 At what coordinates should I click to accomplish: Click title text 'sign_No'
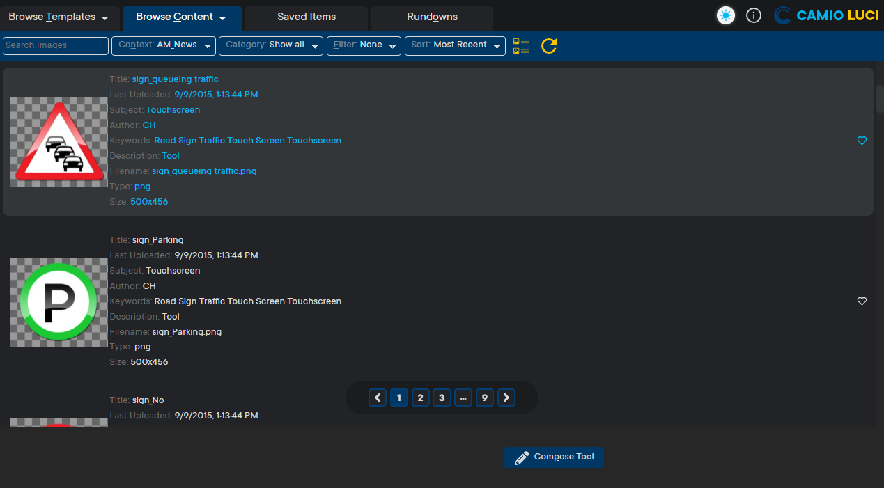[x=148, y=400]
